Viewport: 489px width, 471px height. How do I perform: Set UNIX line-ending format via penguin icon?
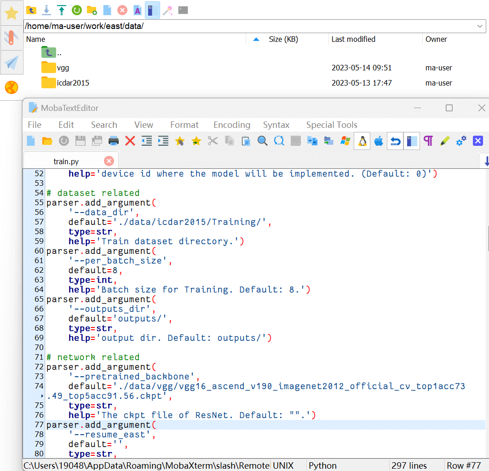pyautogui.click(x=362, y=141)
